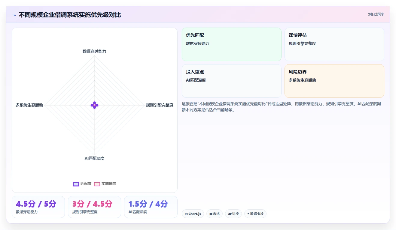396x230 pixels.
Task: Click AI匹配深度 caption under 1.5分 stat
Action: (x=138, y=212)
